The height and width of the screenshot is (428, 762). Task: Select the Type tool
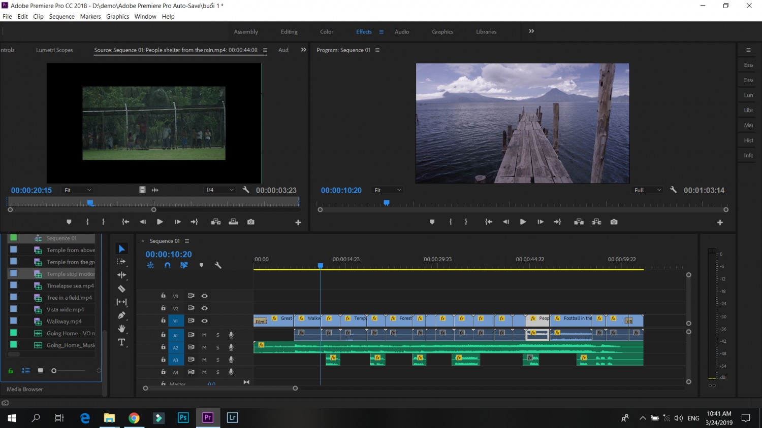click(x=121, y=342)
